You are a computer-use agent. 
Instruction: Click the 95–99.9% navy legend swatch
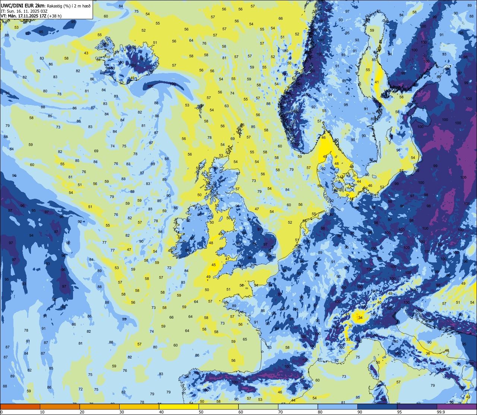[417, 406]
